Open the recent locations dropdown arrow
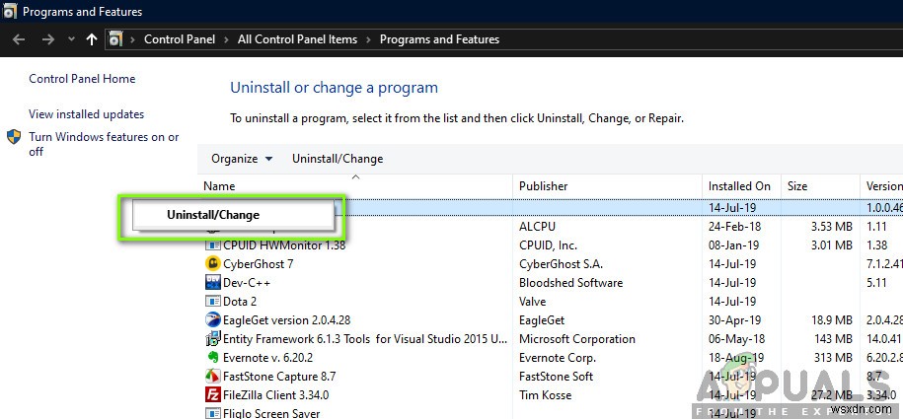 (x=71, y=40)
